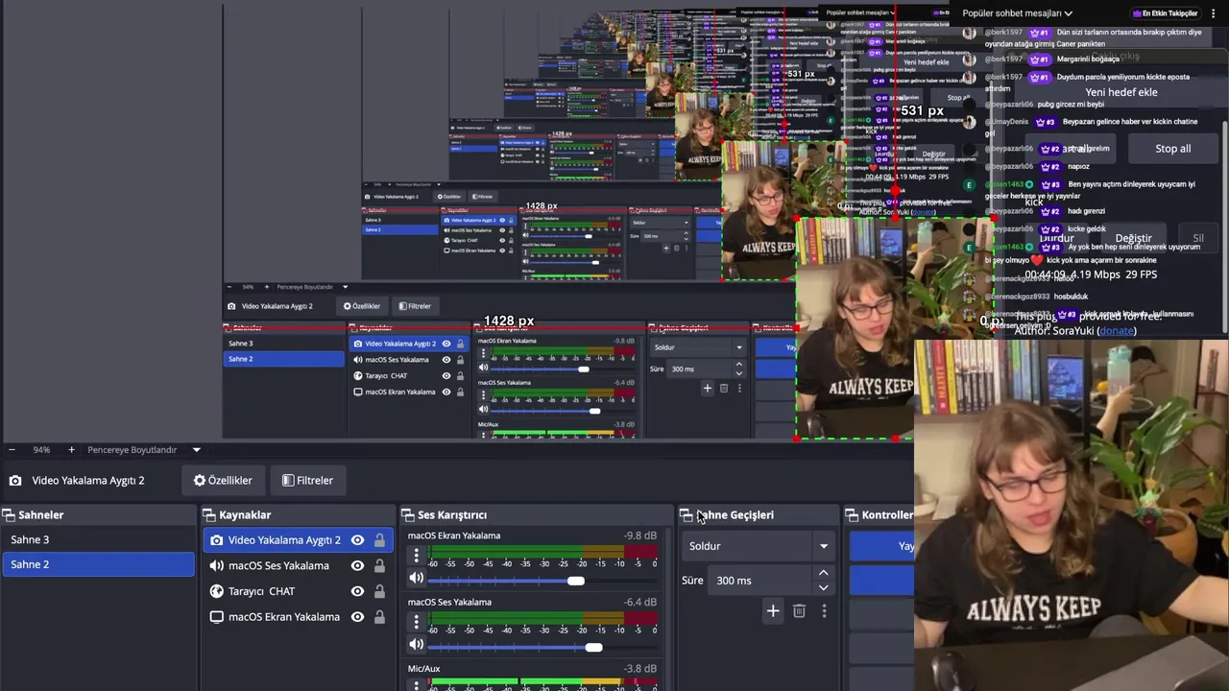1229x691 pixels.
Task: Open the chat three-dot settings menu
Action: (1213, 13)
